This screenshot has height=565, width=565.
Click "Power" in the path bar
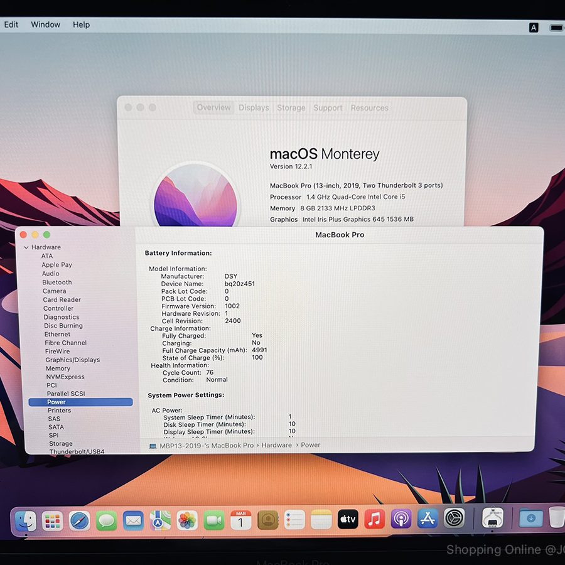point(310,445)
